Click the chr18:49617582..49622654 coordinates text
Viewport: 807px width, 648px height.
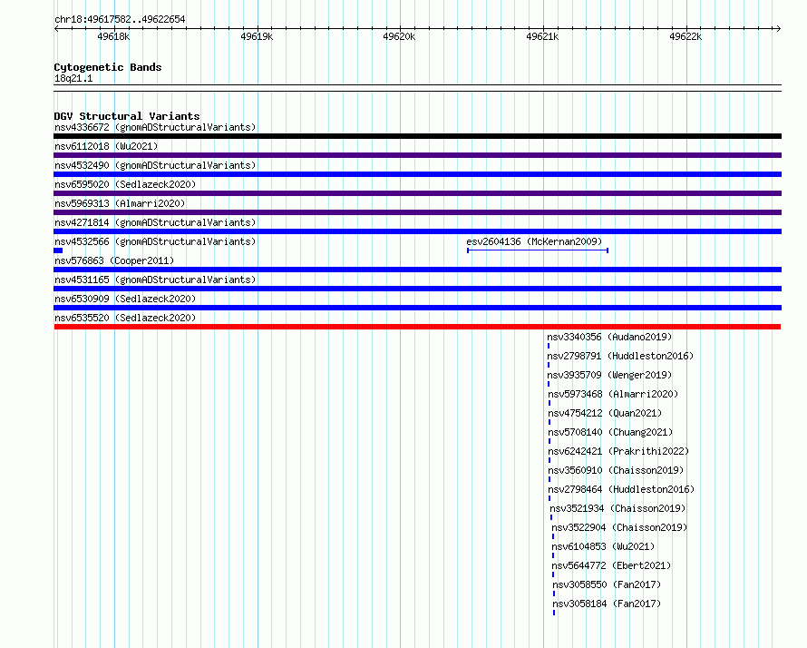tap(120, 19)
